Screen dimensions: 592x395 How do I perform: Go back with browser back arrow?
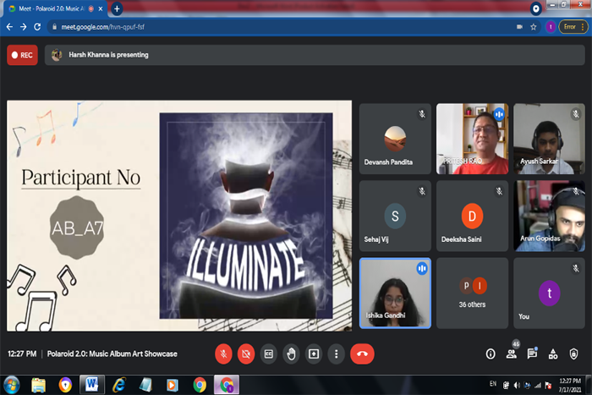click(9, 27)
